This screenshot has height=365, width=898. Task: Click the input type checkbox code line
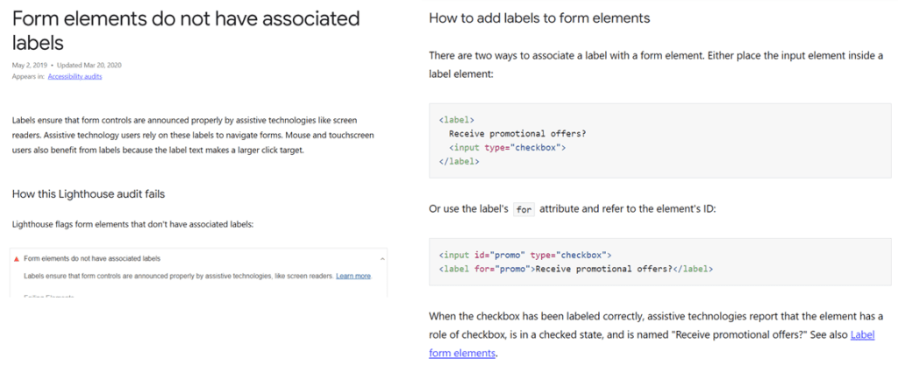(508, 147)
